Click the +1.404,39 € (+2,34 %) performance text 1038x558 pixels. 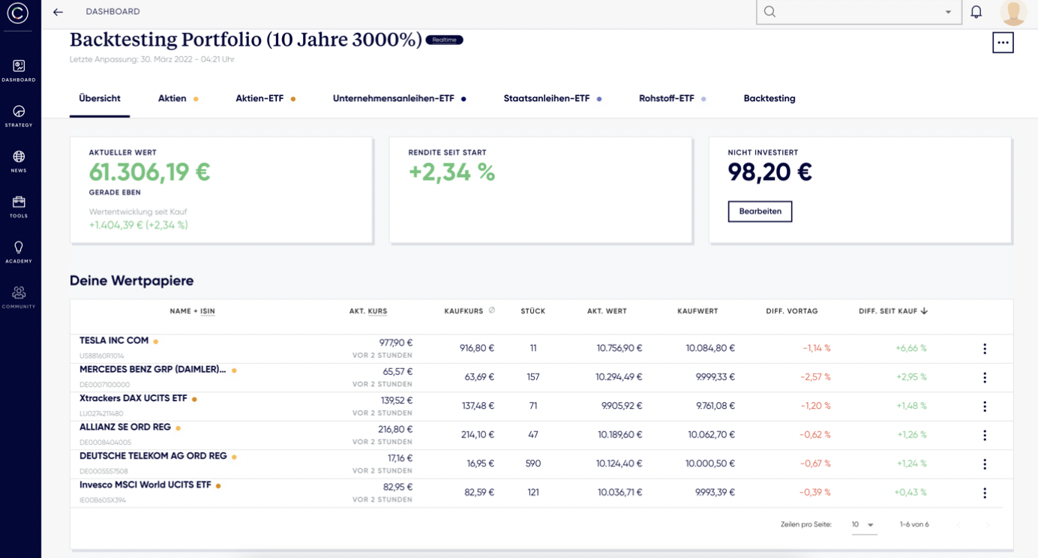click(138, 225)
